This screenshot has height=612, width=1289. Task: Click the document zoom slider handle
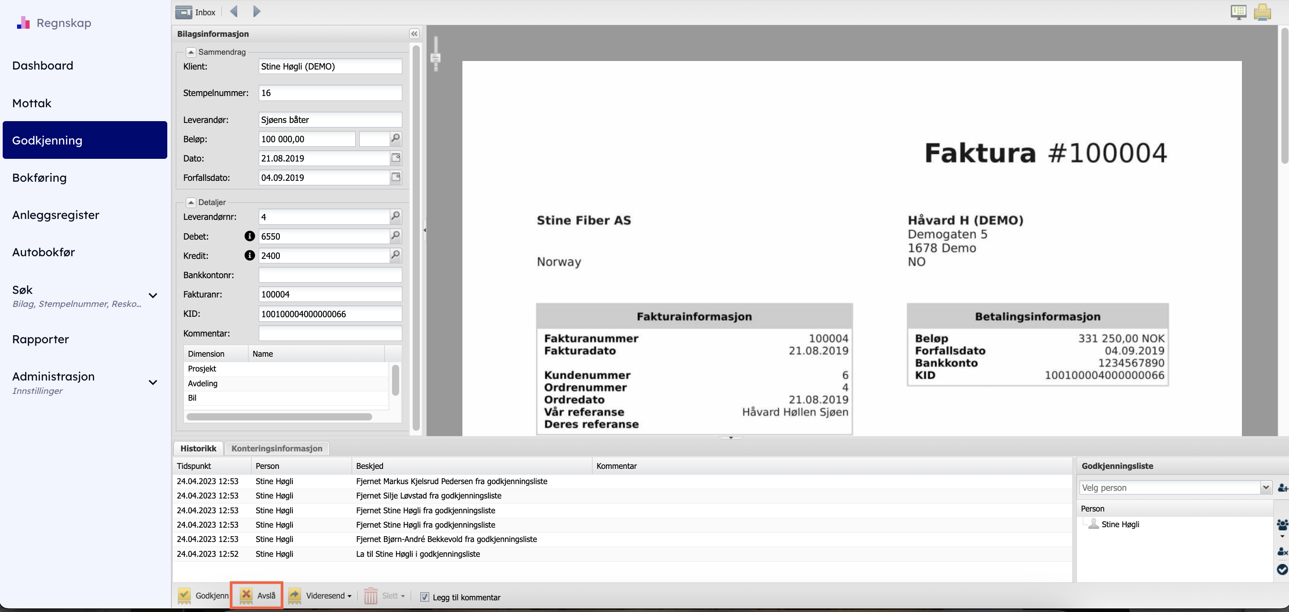[x=435, y=57]
